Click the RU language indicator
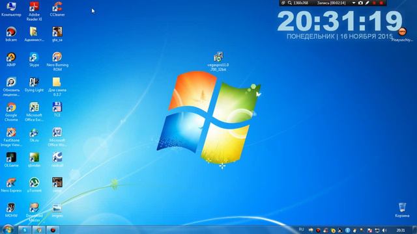 tap(301, 229)
